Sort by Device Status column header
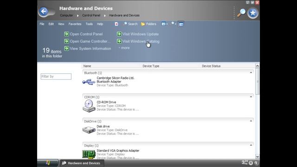Viewport: 297px width, 167px height. [211, 66]
